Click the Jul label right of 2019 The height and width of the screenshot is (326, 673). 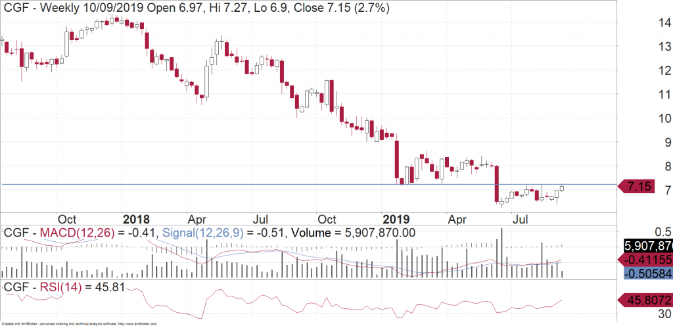[521, 218]
